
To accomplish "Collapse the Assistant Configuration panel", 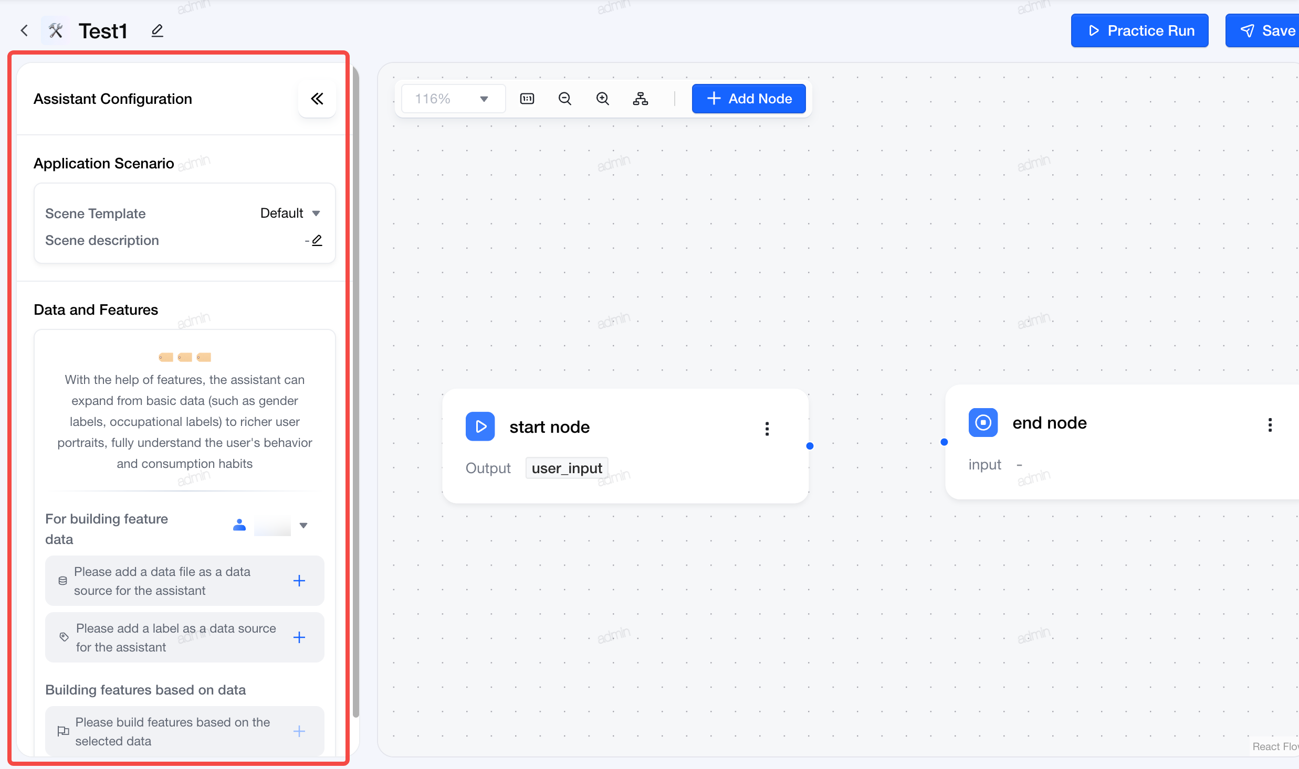I will (x=317, y=99).
